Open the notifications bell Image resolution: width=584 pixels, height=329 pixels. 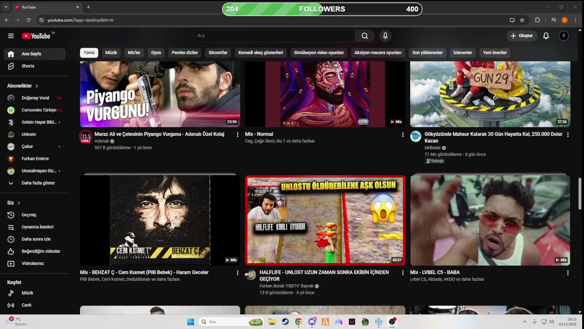546,36
